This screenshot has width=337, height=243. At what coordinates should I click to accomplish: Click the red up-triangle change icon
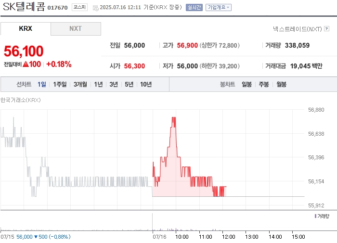click(x=26, y=64)
